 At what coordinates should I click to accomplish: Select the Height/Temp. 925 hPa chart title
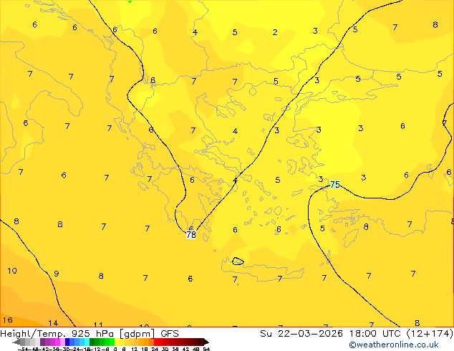[x=90, y=334]
